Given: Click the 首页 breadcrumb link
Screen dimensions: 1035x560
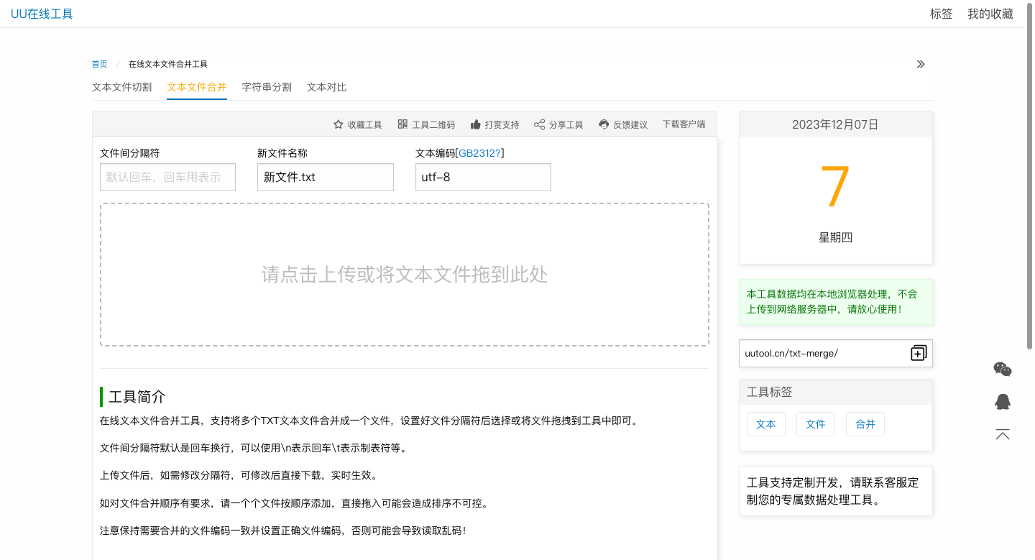Looking at the screenshot, I should pos(99,64).
